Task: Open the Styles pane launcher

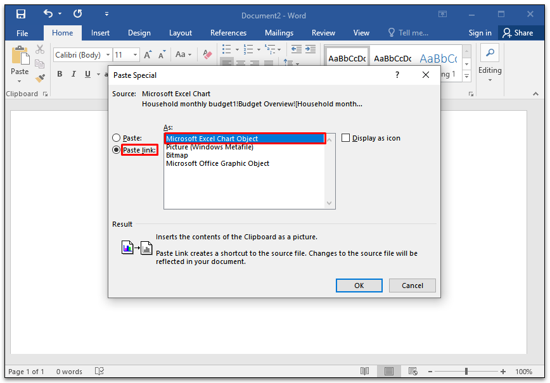Action: [471, 94]
